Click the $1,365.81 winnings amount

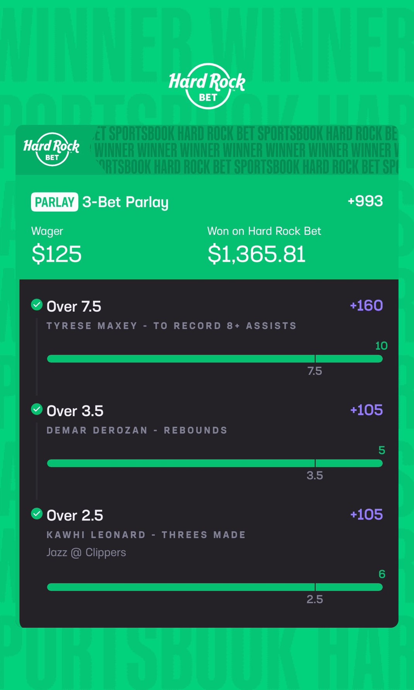pos(257,254)
